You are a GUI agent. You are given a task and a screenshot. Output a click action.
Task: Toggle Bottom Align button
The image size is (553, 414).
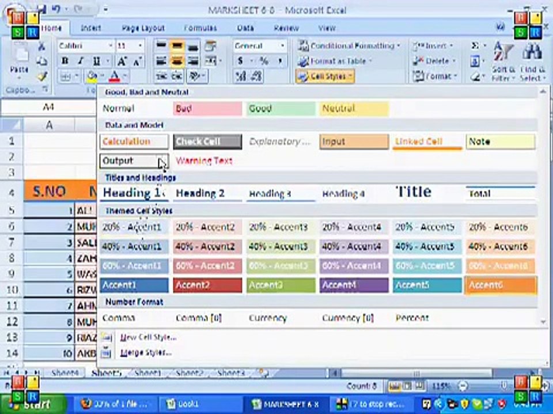click(x=193, y=46)
